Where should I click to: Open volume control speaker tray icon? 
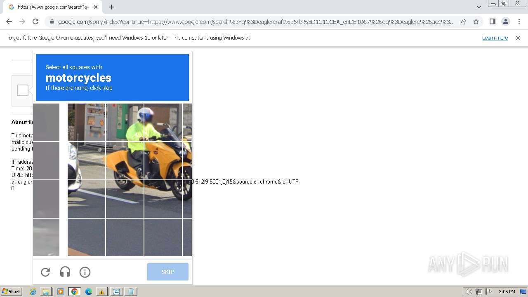(x=469, y=292)
